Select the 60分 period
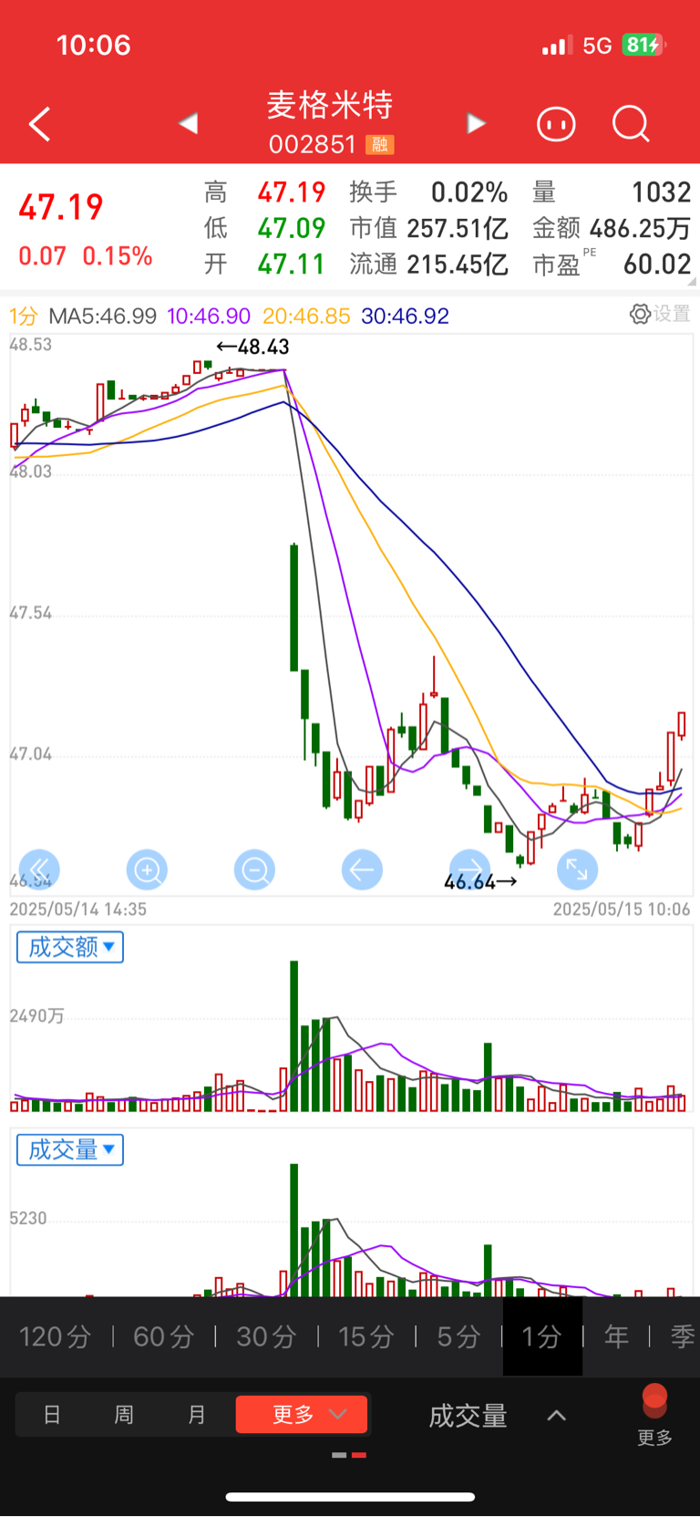The width and height of the screenshot is (700, 1517). (x=164, y=1336)
